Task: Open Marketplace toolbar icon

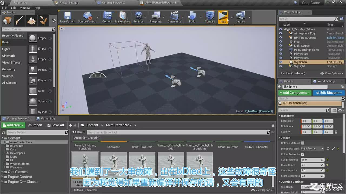Action: [122, 17]
